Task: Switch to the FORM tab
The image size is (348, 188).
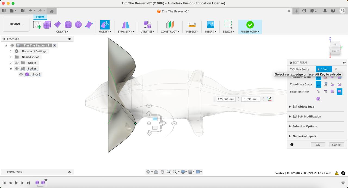Action: coord(40,17)
